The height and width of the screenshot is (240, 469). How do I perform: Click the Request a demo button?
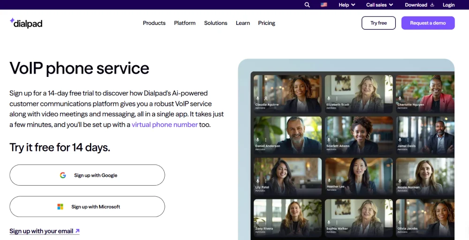[x=428, y=23]
